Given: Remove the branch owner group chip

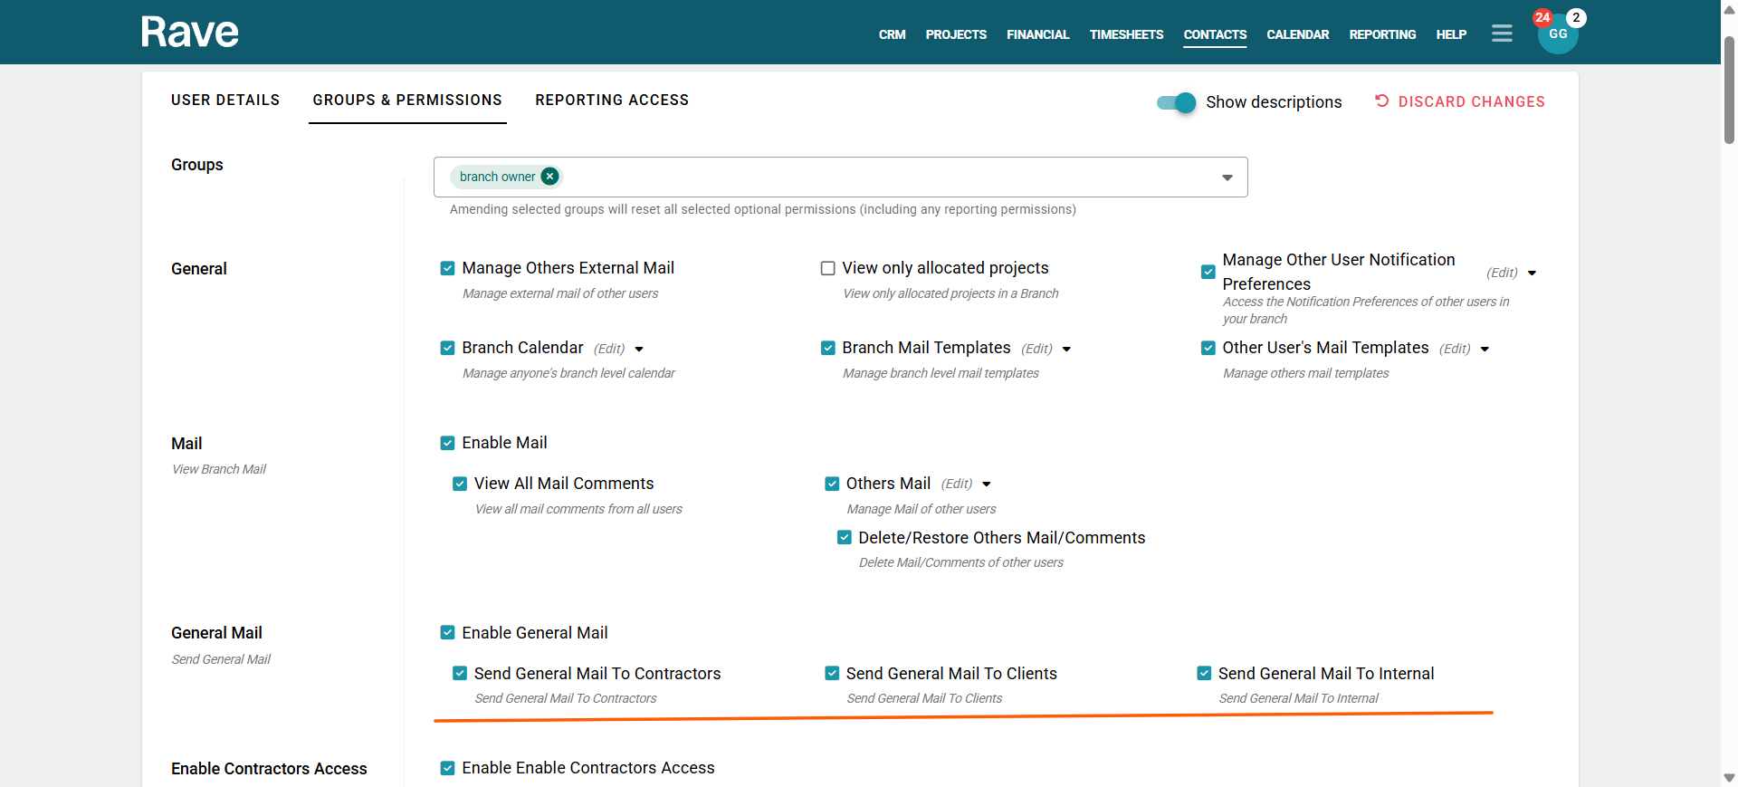Looking at the screenshot, I should [x=549, y=177].
